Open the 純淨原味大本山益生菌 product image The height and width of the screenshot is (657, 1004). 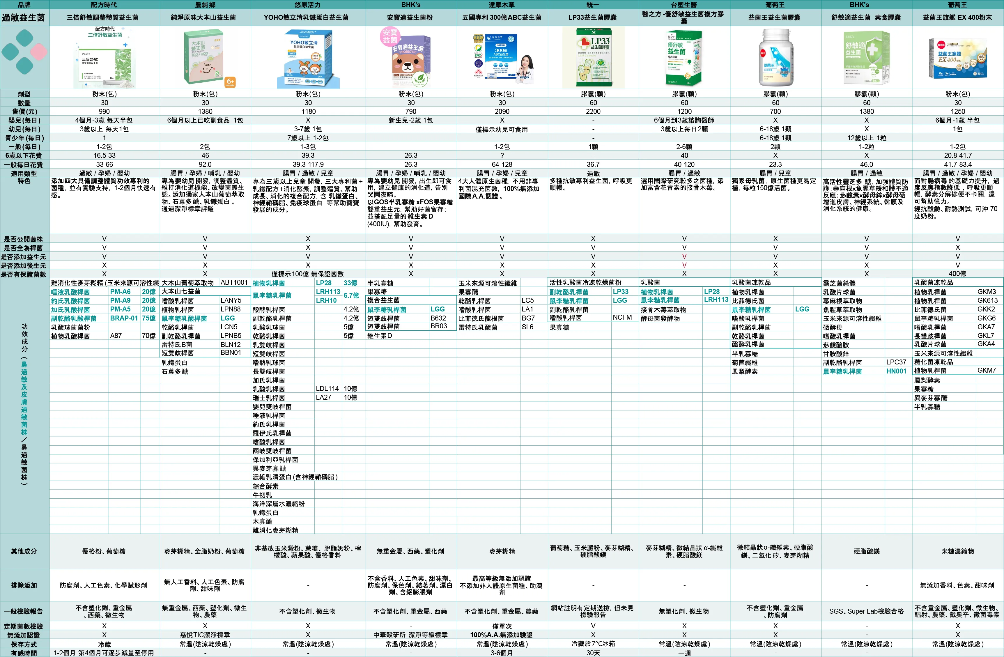click(x=206, y=58)
